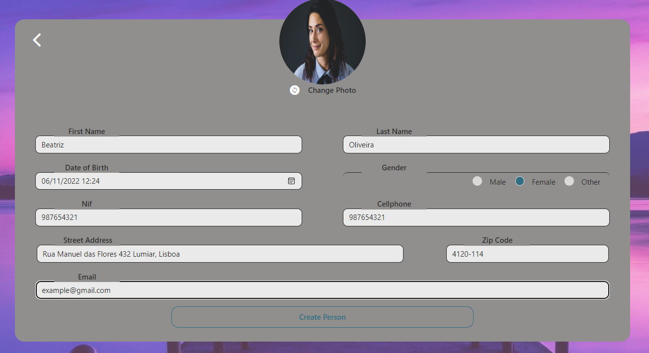Screen dimensions: 649x353
Task: Click the Cellphone field showing 987654321
Action: (476, 217)
